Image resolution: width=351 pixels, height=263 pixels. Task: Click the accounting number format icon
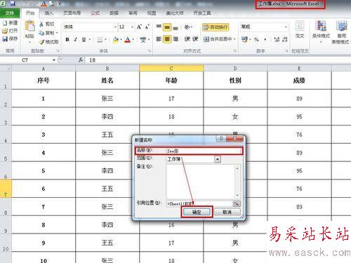coord(244,39)
